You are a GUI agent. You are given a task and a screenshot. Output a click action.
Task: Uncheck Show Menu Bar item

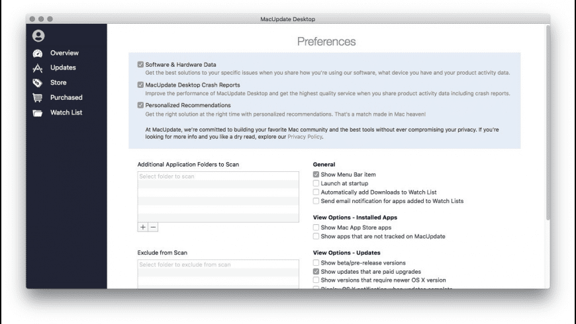click(x=316, y=175)
